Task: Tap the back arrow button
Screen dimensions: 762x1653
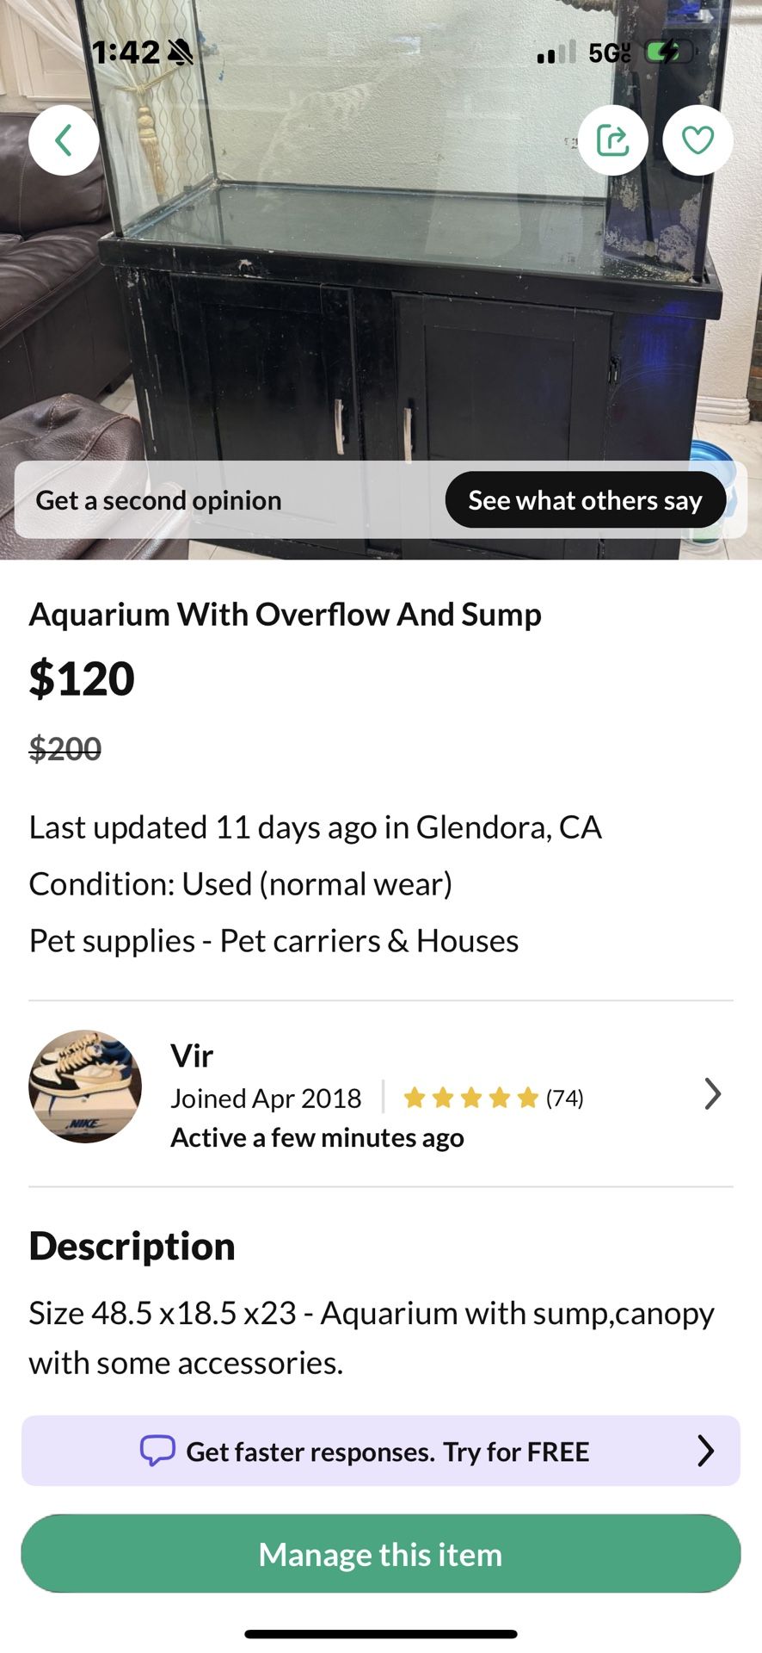Action: click(x=64, y=140)
